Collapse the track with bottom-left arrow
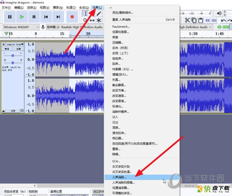The image size is (232, 196). [4, 111]
